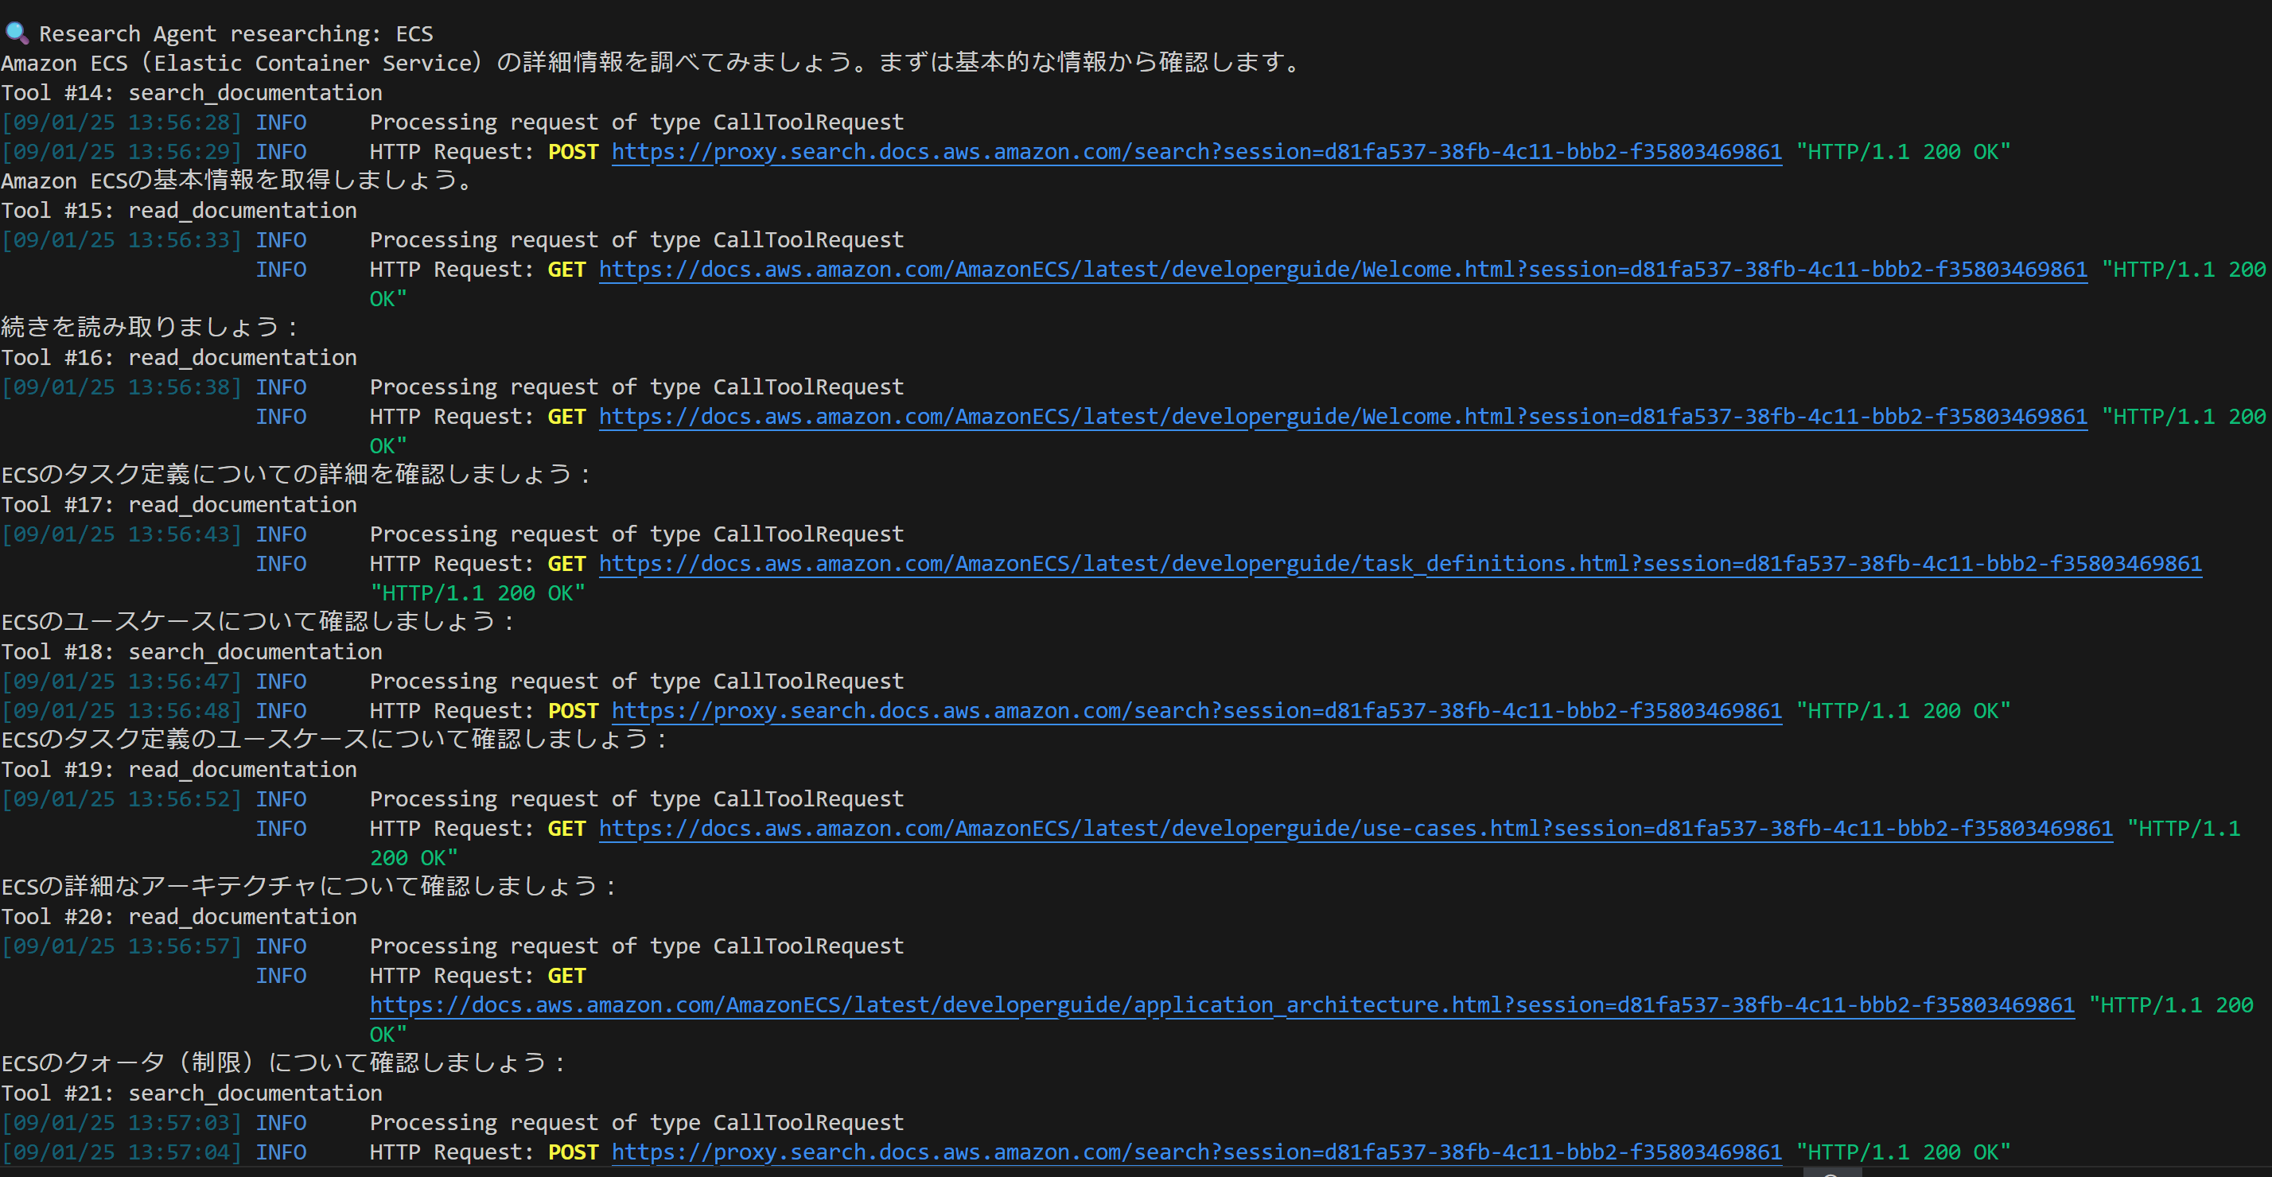Open the Welcome.html link under Tool #15
Image resolution: width=2272 pixels, height=1177 pixels.
pos(1344,270)
